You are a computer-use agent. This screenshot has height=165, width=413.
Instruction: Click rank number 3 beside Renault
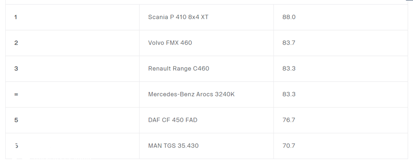click(16, 69)
